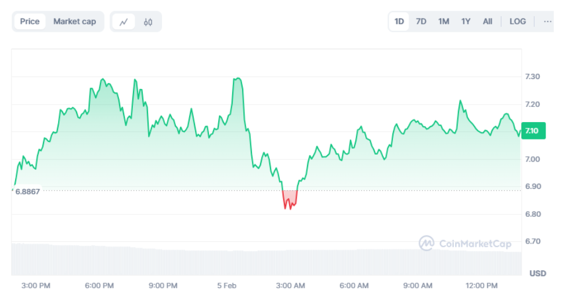The height and width of the screenshot is (297, 570).
Task: Click the 7.30 price axis label
Action: pos(532,77)
